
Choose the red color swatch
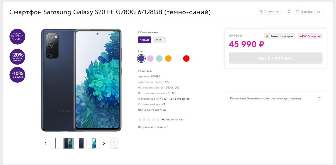(x=186, y=58)
